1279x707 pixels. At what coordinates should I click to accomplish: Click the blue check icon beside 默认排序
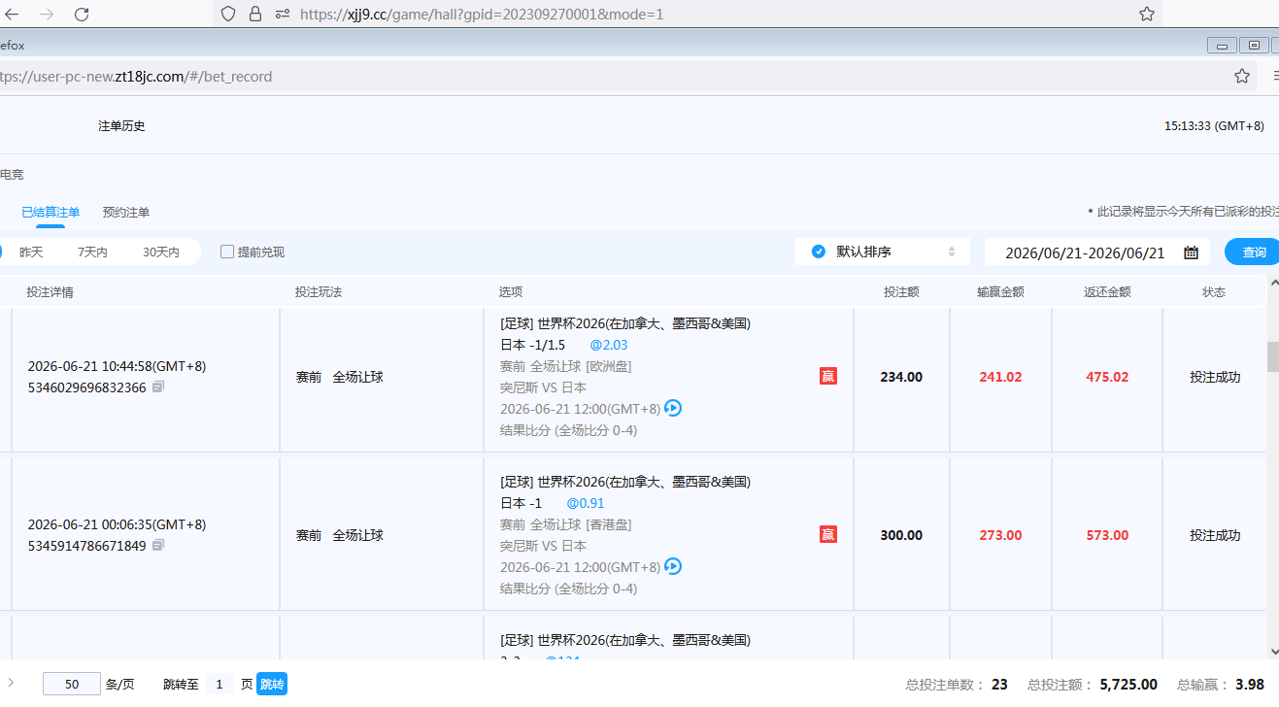coord(819,252)
